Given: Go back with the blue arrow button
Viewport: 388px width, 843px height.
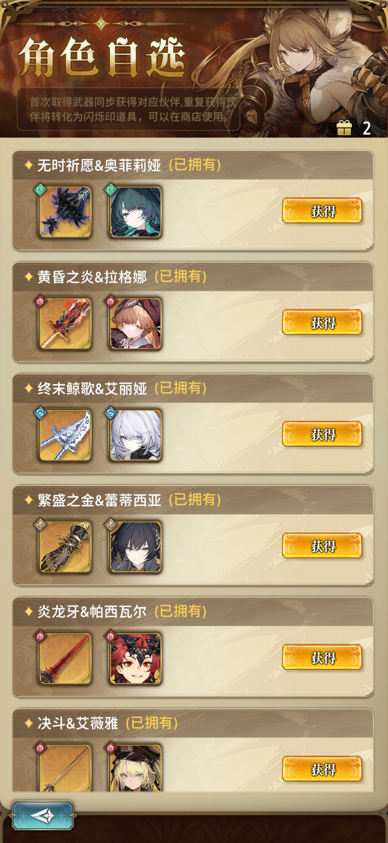Looking at the screenshot, I should pos(43,815).
